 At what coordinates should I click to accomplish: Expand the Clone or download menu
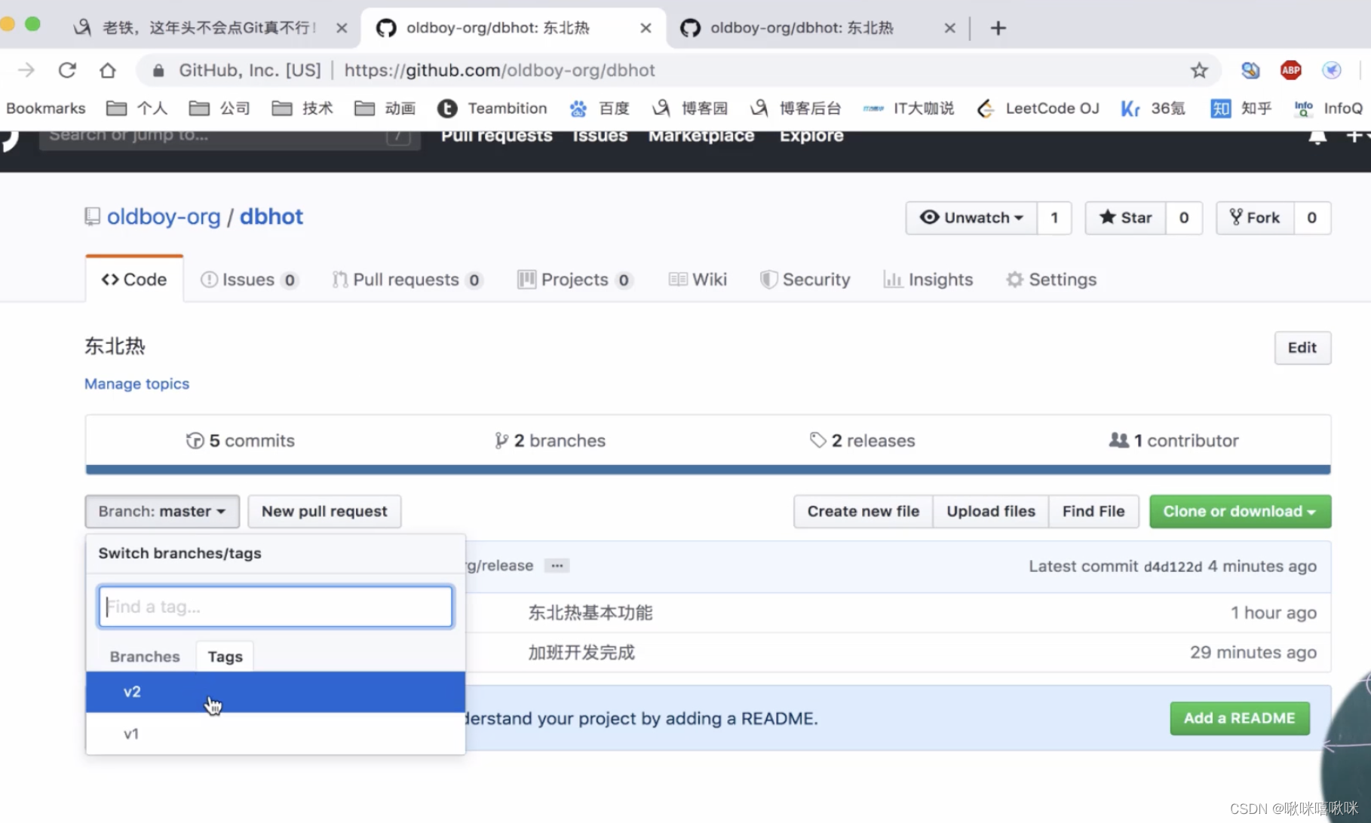pyautogui.click(x=1240, y=512)
